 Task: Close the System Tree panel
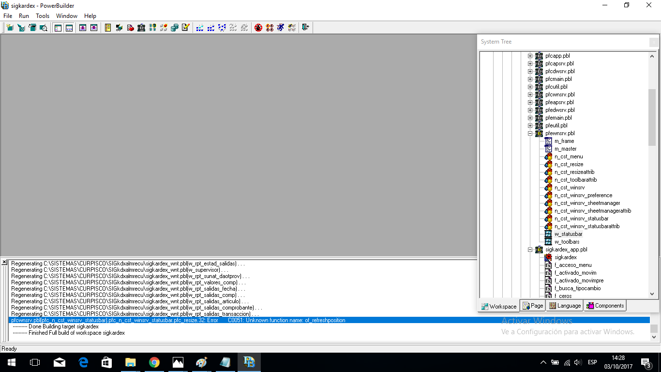point(654,42)
